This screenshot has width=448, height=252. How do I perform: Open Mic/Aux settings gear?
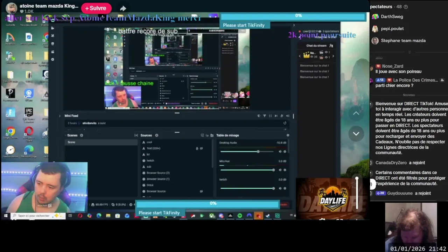(x=285, y=170)
